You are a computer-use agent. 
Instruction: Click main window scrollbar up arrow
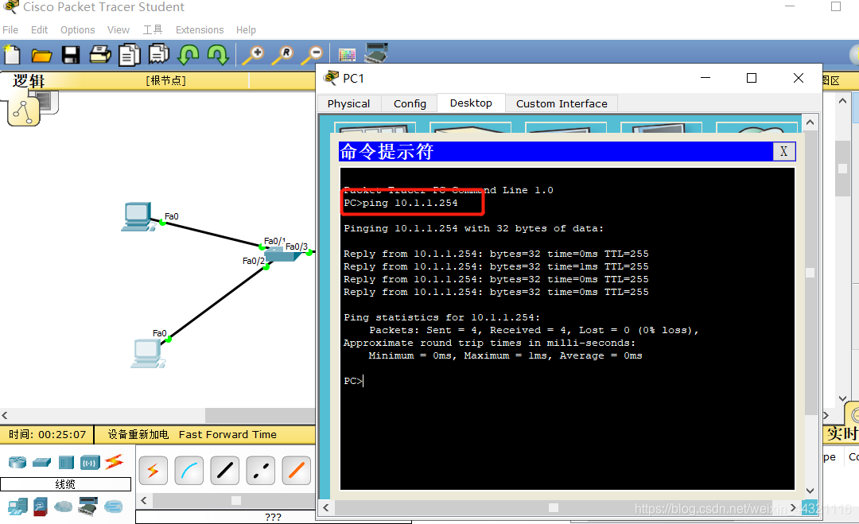click(x=842, y=101)
